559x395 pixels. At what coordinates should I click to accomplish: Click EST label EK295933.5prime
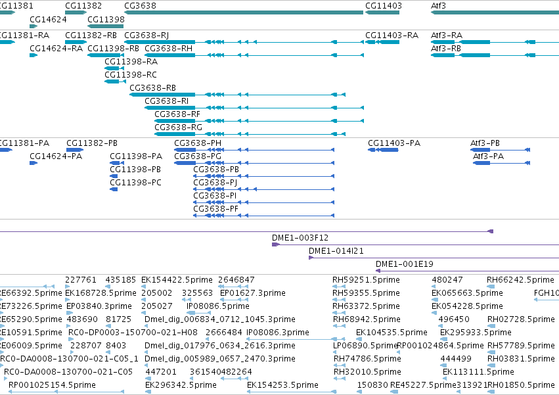click(x=476, y=333)
